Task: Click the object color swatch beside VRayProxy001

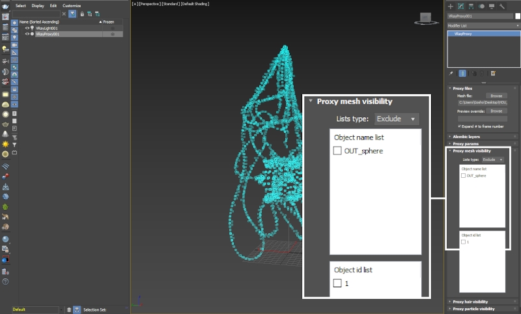Action: [516, 16]
